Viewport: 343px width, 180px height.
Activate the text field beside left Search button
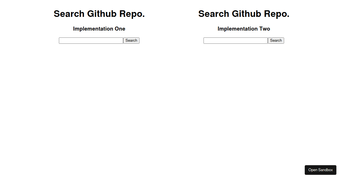(x=91, y=41)
